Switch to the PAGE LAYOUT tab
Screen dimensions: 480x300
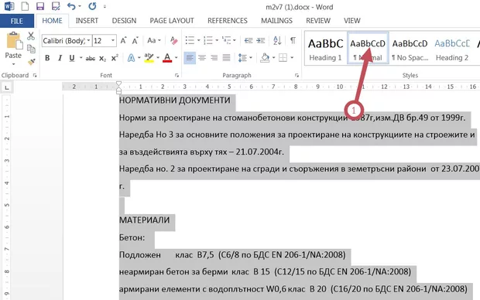coord(172,21)
